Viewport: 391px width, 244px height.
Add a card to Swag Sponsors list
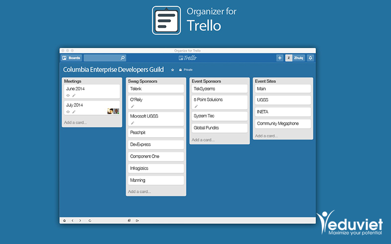[x=139, y=192]
